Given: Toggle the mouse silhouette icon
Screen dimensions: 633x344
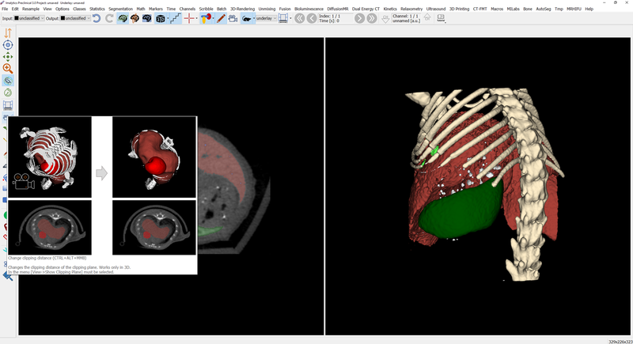Looking at the screenshot, I should [246, 18].
